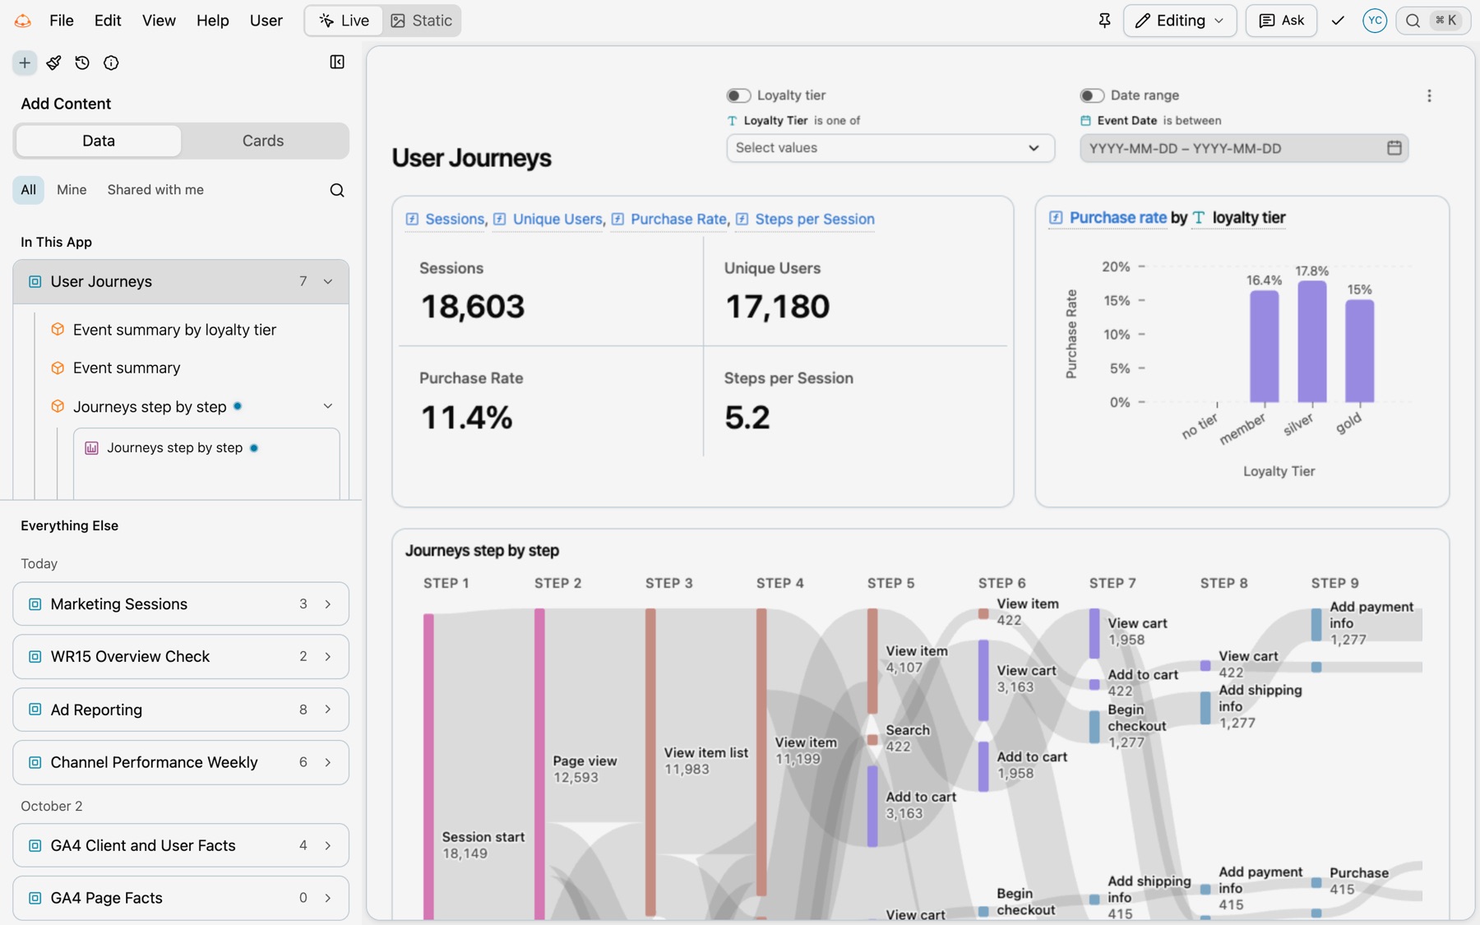
Task: Open the Editing mode dropdown
Action: pos(1180,21)
